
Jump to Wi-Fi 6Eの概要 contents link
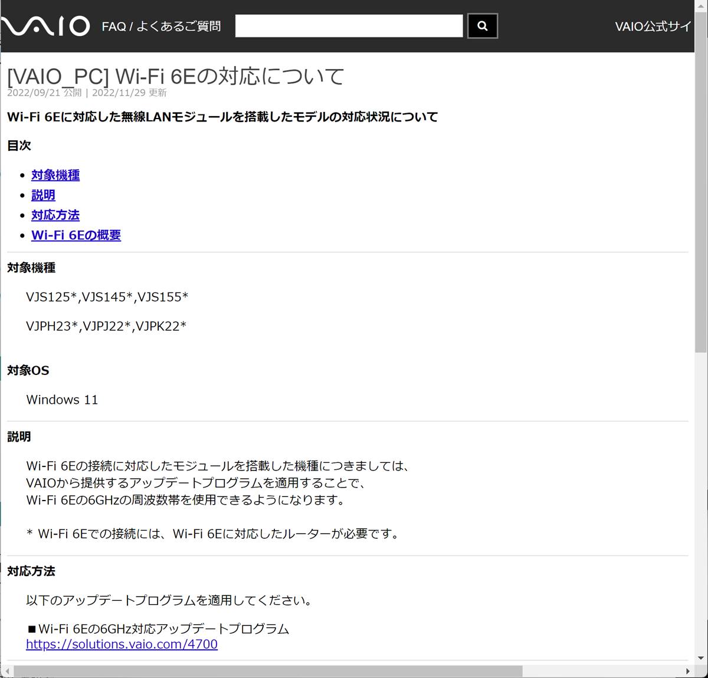(x=76, y=235)
